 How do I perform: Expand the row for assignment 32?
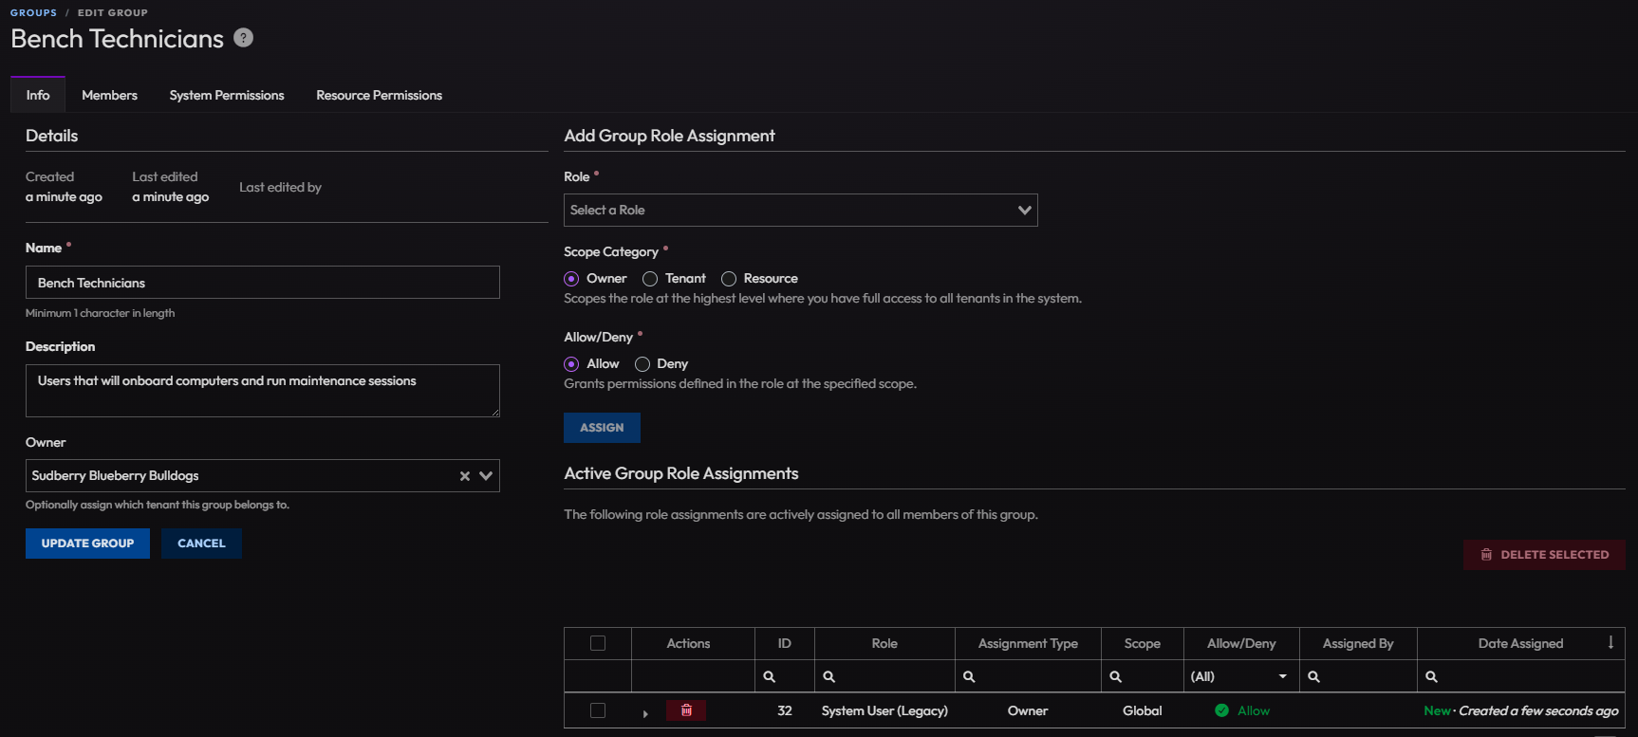[x=645, y=713]
